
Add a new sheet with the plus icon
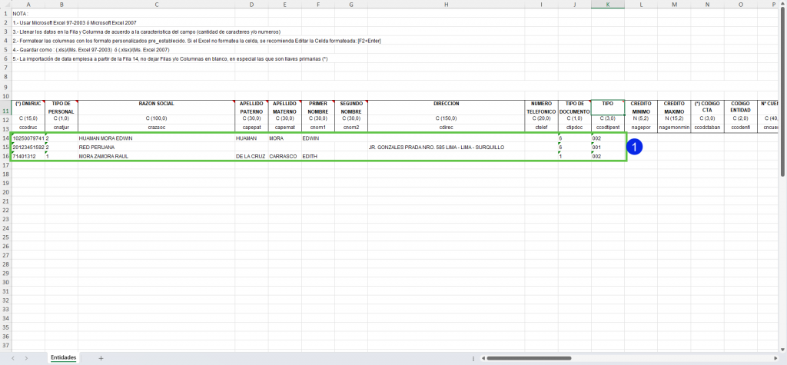pyautogui.click(x=101, y=358)
